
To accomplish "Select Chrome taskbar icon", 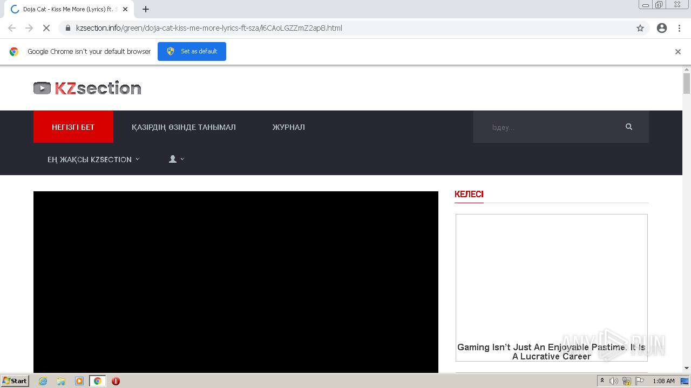I will pos(98,381).
